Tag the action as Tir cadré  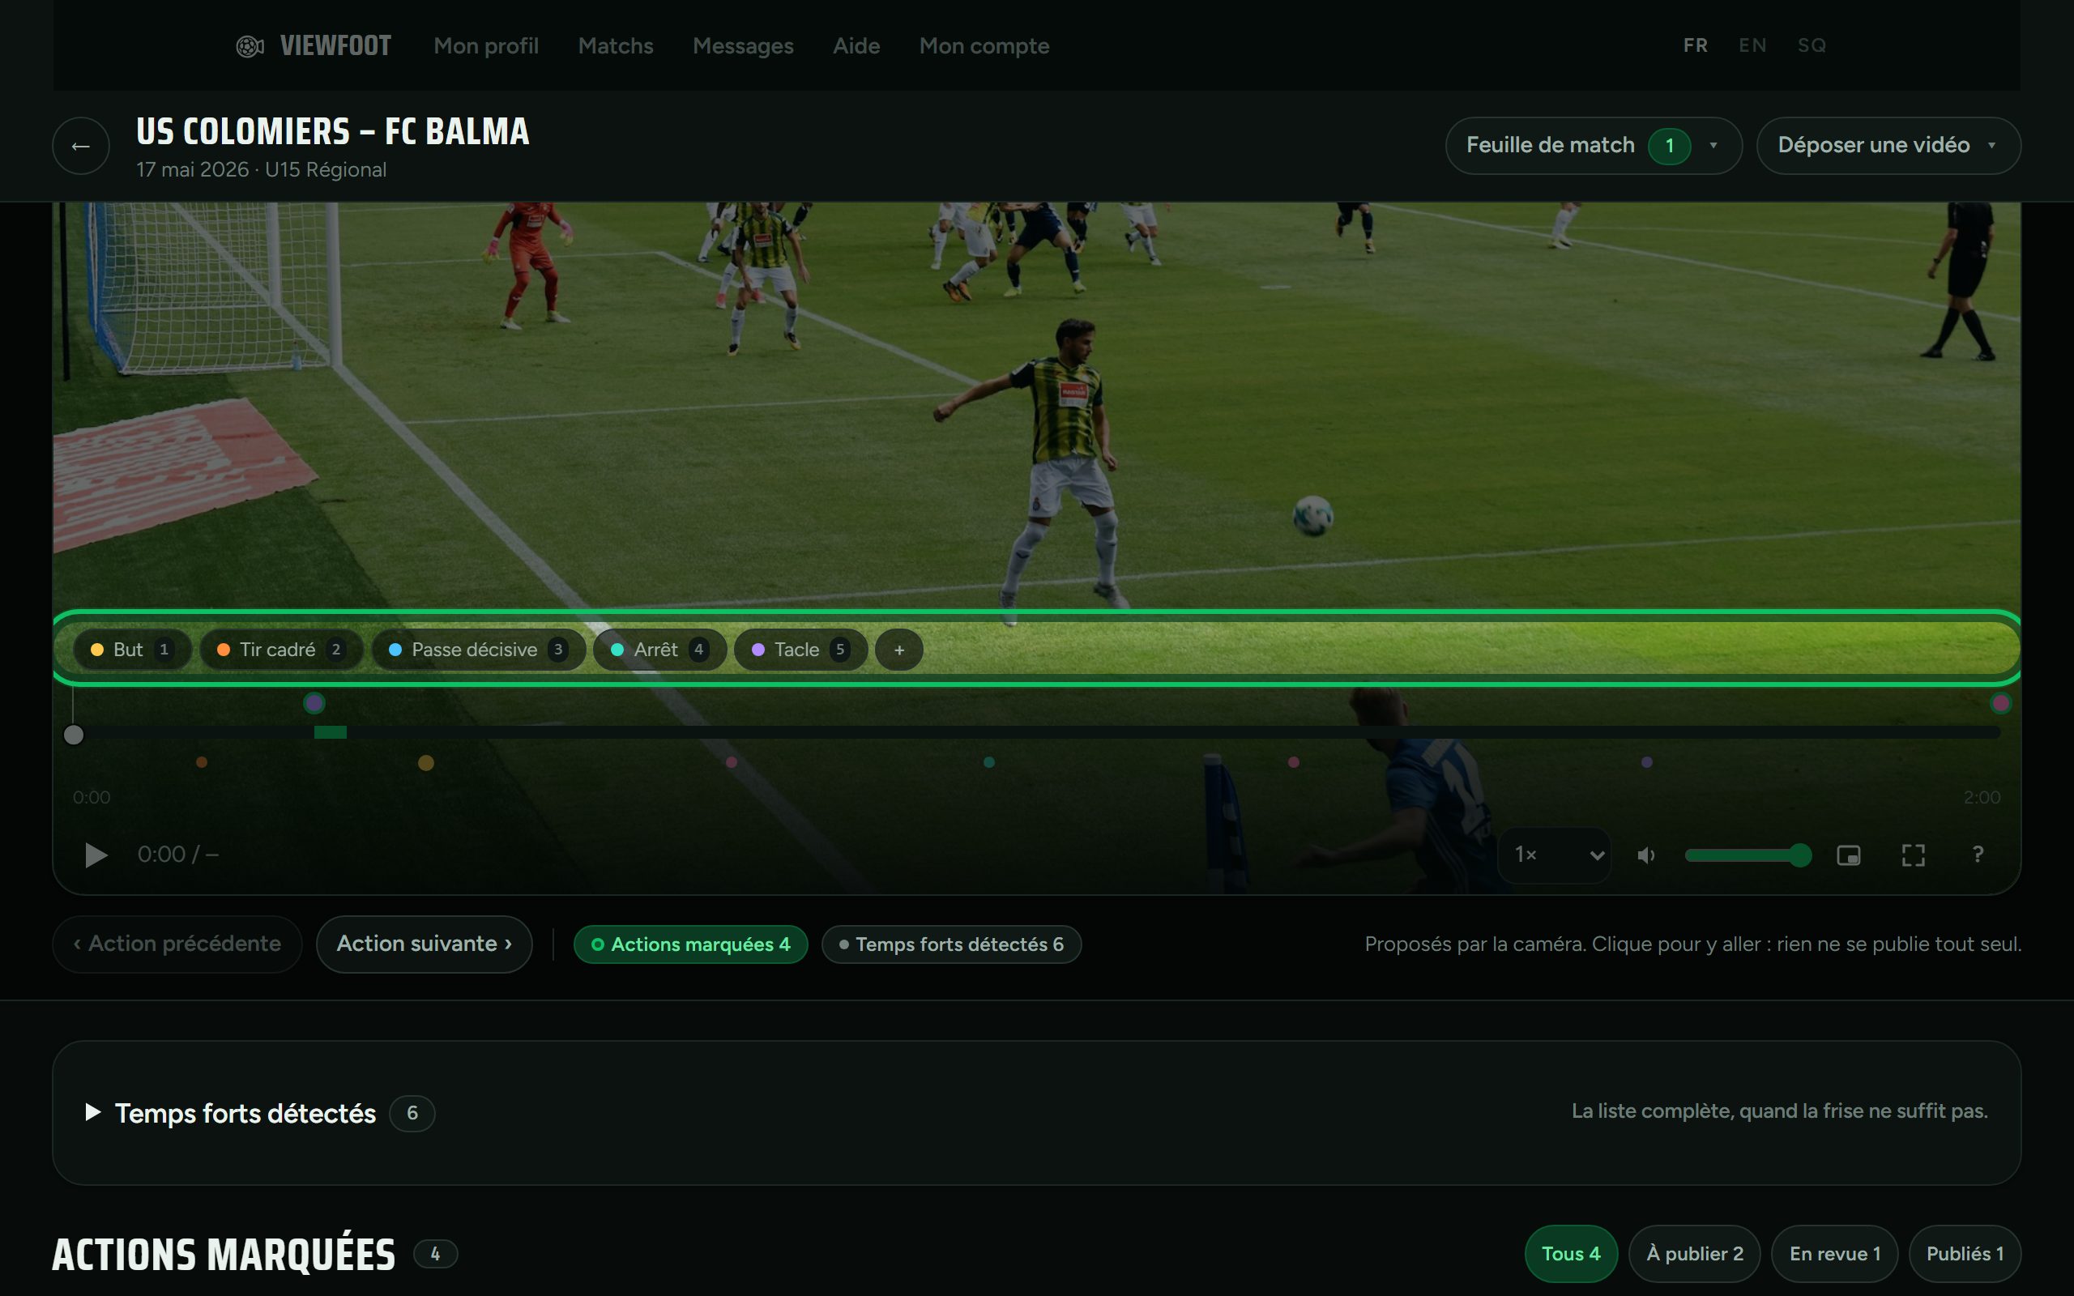pos(281,650)
